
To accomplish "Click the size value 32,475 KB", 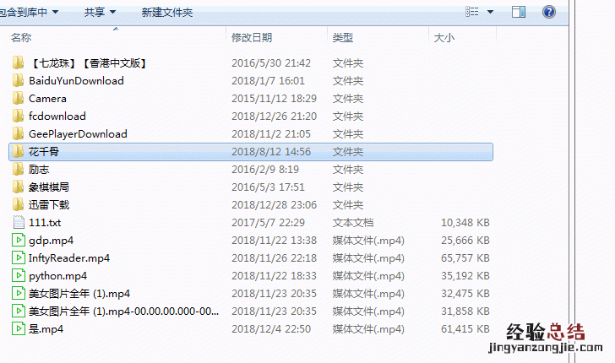I will [465, 294].
